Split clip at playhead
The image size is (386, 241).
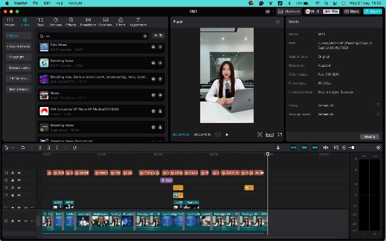[40, 148]
